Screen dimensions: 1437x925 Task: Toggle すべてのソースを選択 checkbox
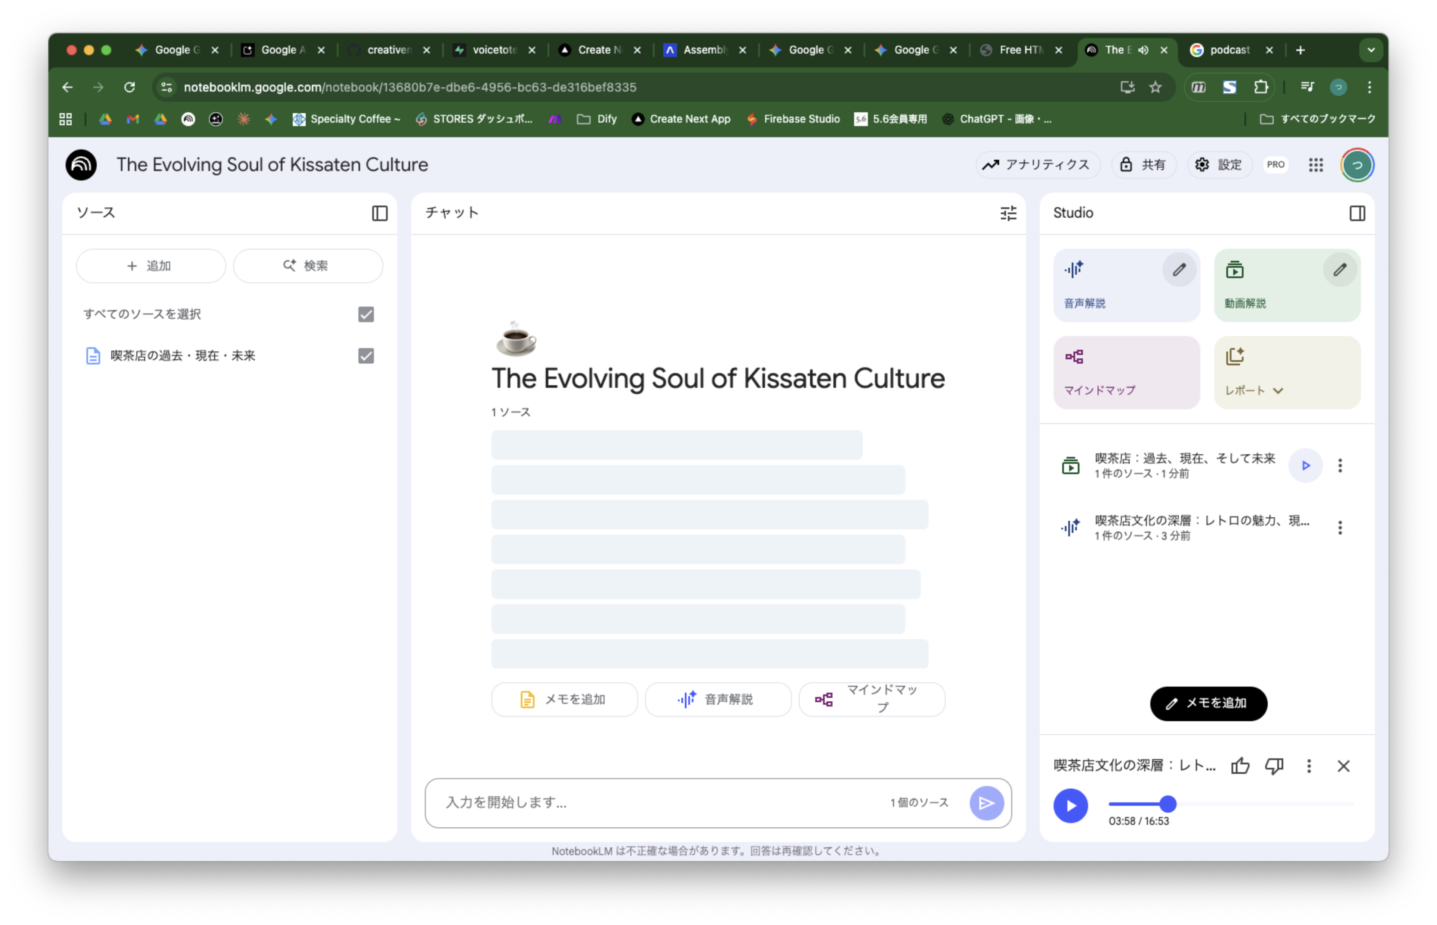click(366, 314)
